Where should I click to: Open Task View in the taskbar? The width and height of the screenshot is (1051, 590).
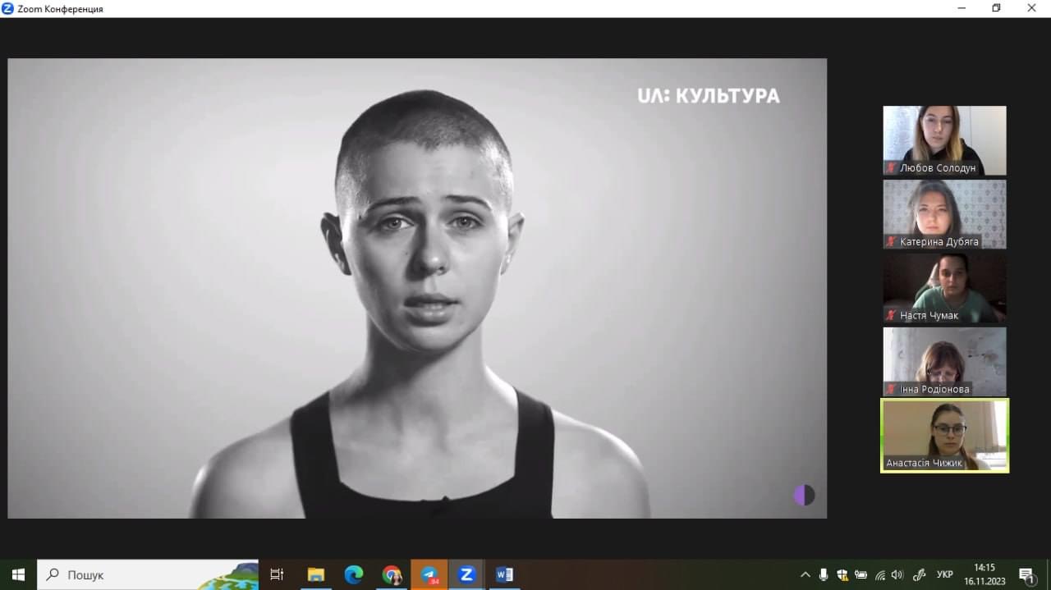pyautogui.click(x=277, y=574)
